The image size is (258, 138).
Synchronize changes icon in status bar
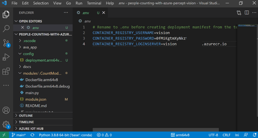(32, 135)
